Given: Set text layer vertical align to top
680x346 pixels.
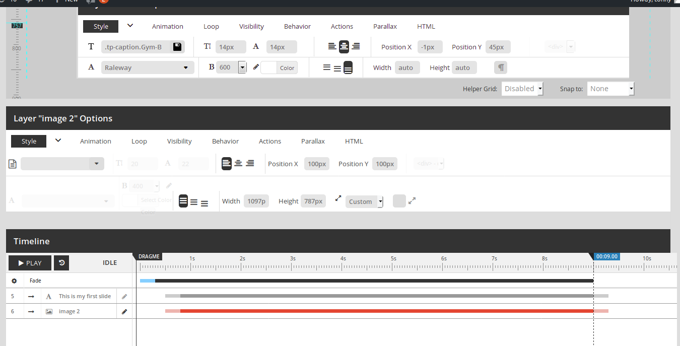Looking at the screenshot, I should tap(326, 67).
